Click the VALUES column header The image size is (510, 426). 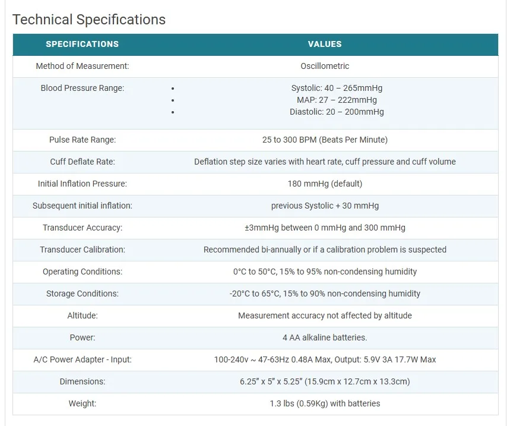325,44
